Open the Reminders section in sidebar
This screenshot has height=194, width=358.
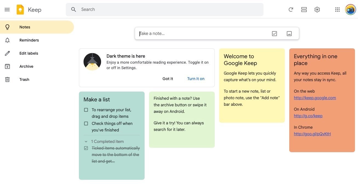[x=29, y=40]
